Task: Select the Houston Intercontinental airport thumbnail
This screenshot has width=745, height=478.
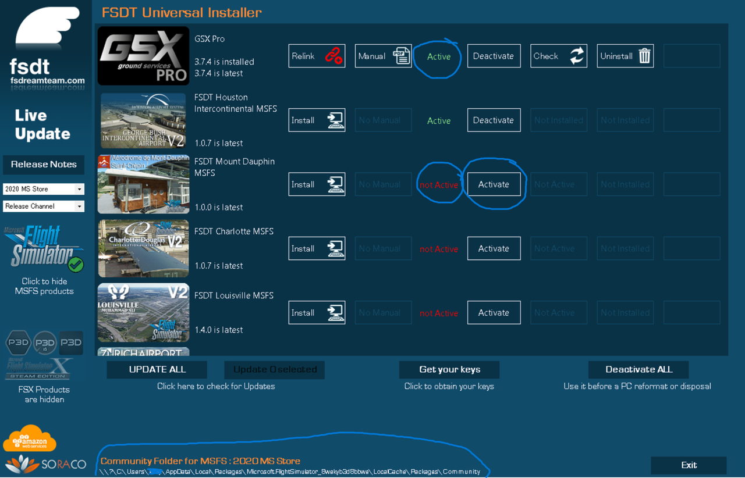Action: point(144,121)
